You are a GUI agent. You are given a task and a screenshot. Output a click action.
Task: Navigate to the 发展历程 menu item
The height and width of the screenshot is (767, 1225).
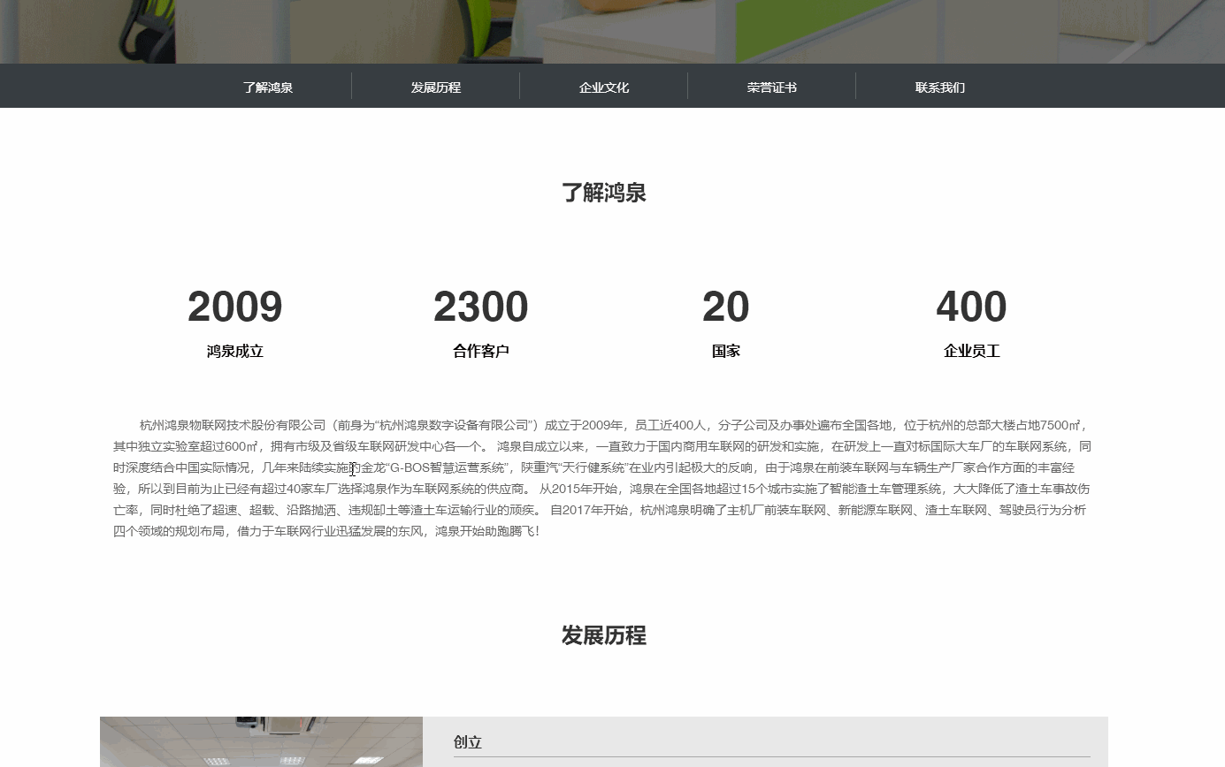coord(435,86)
